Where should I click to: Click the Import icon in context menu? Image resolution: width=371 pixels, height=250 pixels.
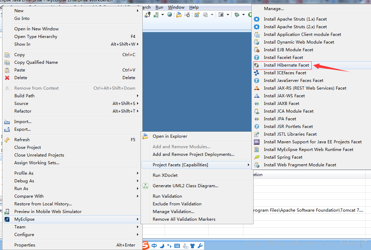tap(7, 122)
